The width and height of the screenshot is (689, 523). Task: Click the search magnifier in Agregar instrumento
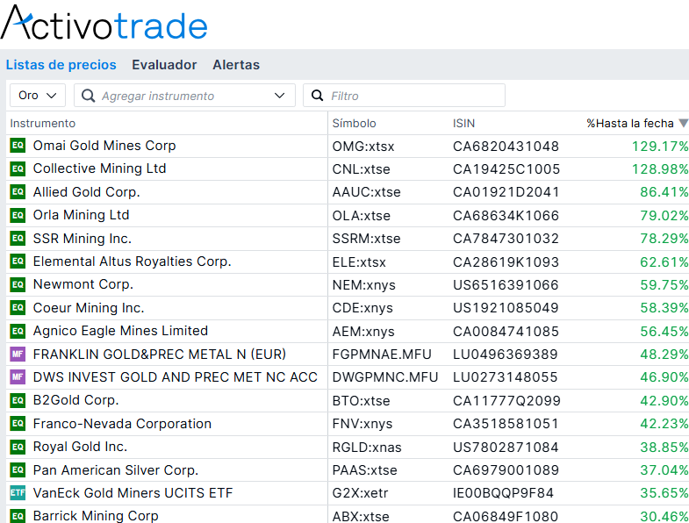pos(89,96)
